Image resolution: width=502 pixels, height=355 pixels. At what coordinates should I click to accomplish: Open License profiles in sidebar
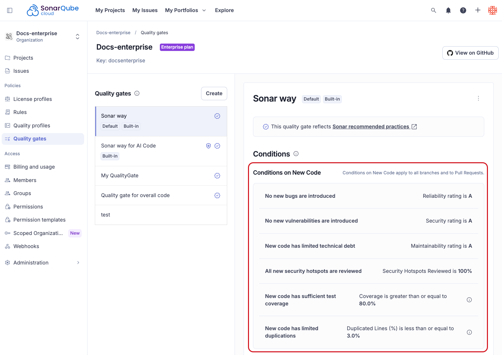coord(43,99)
